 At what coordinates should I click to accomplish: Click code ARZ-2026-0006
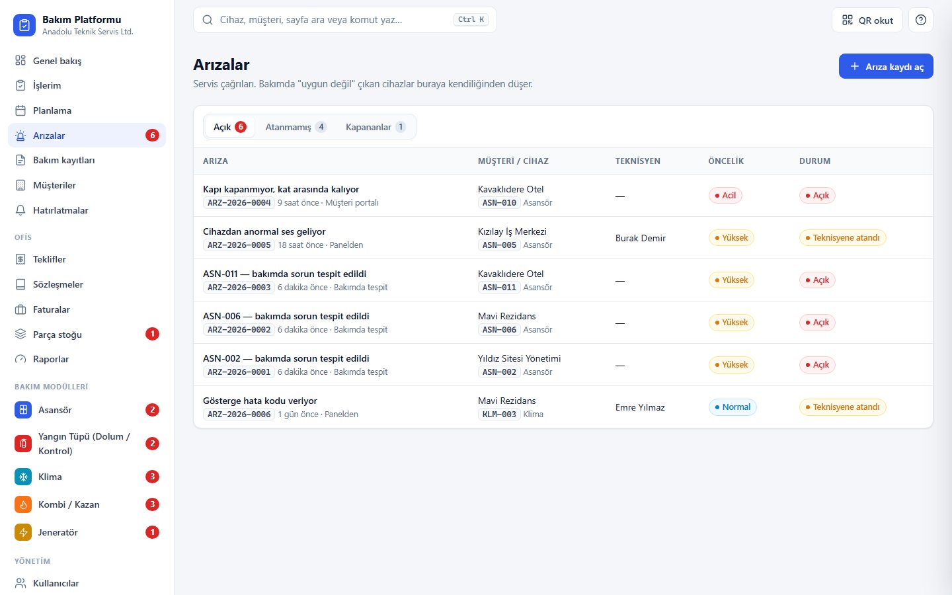tap(239, 415)
